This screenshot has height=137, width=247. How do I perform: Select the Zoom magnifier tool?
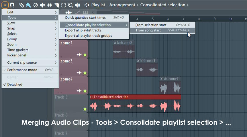pos(70,5)
